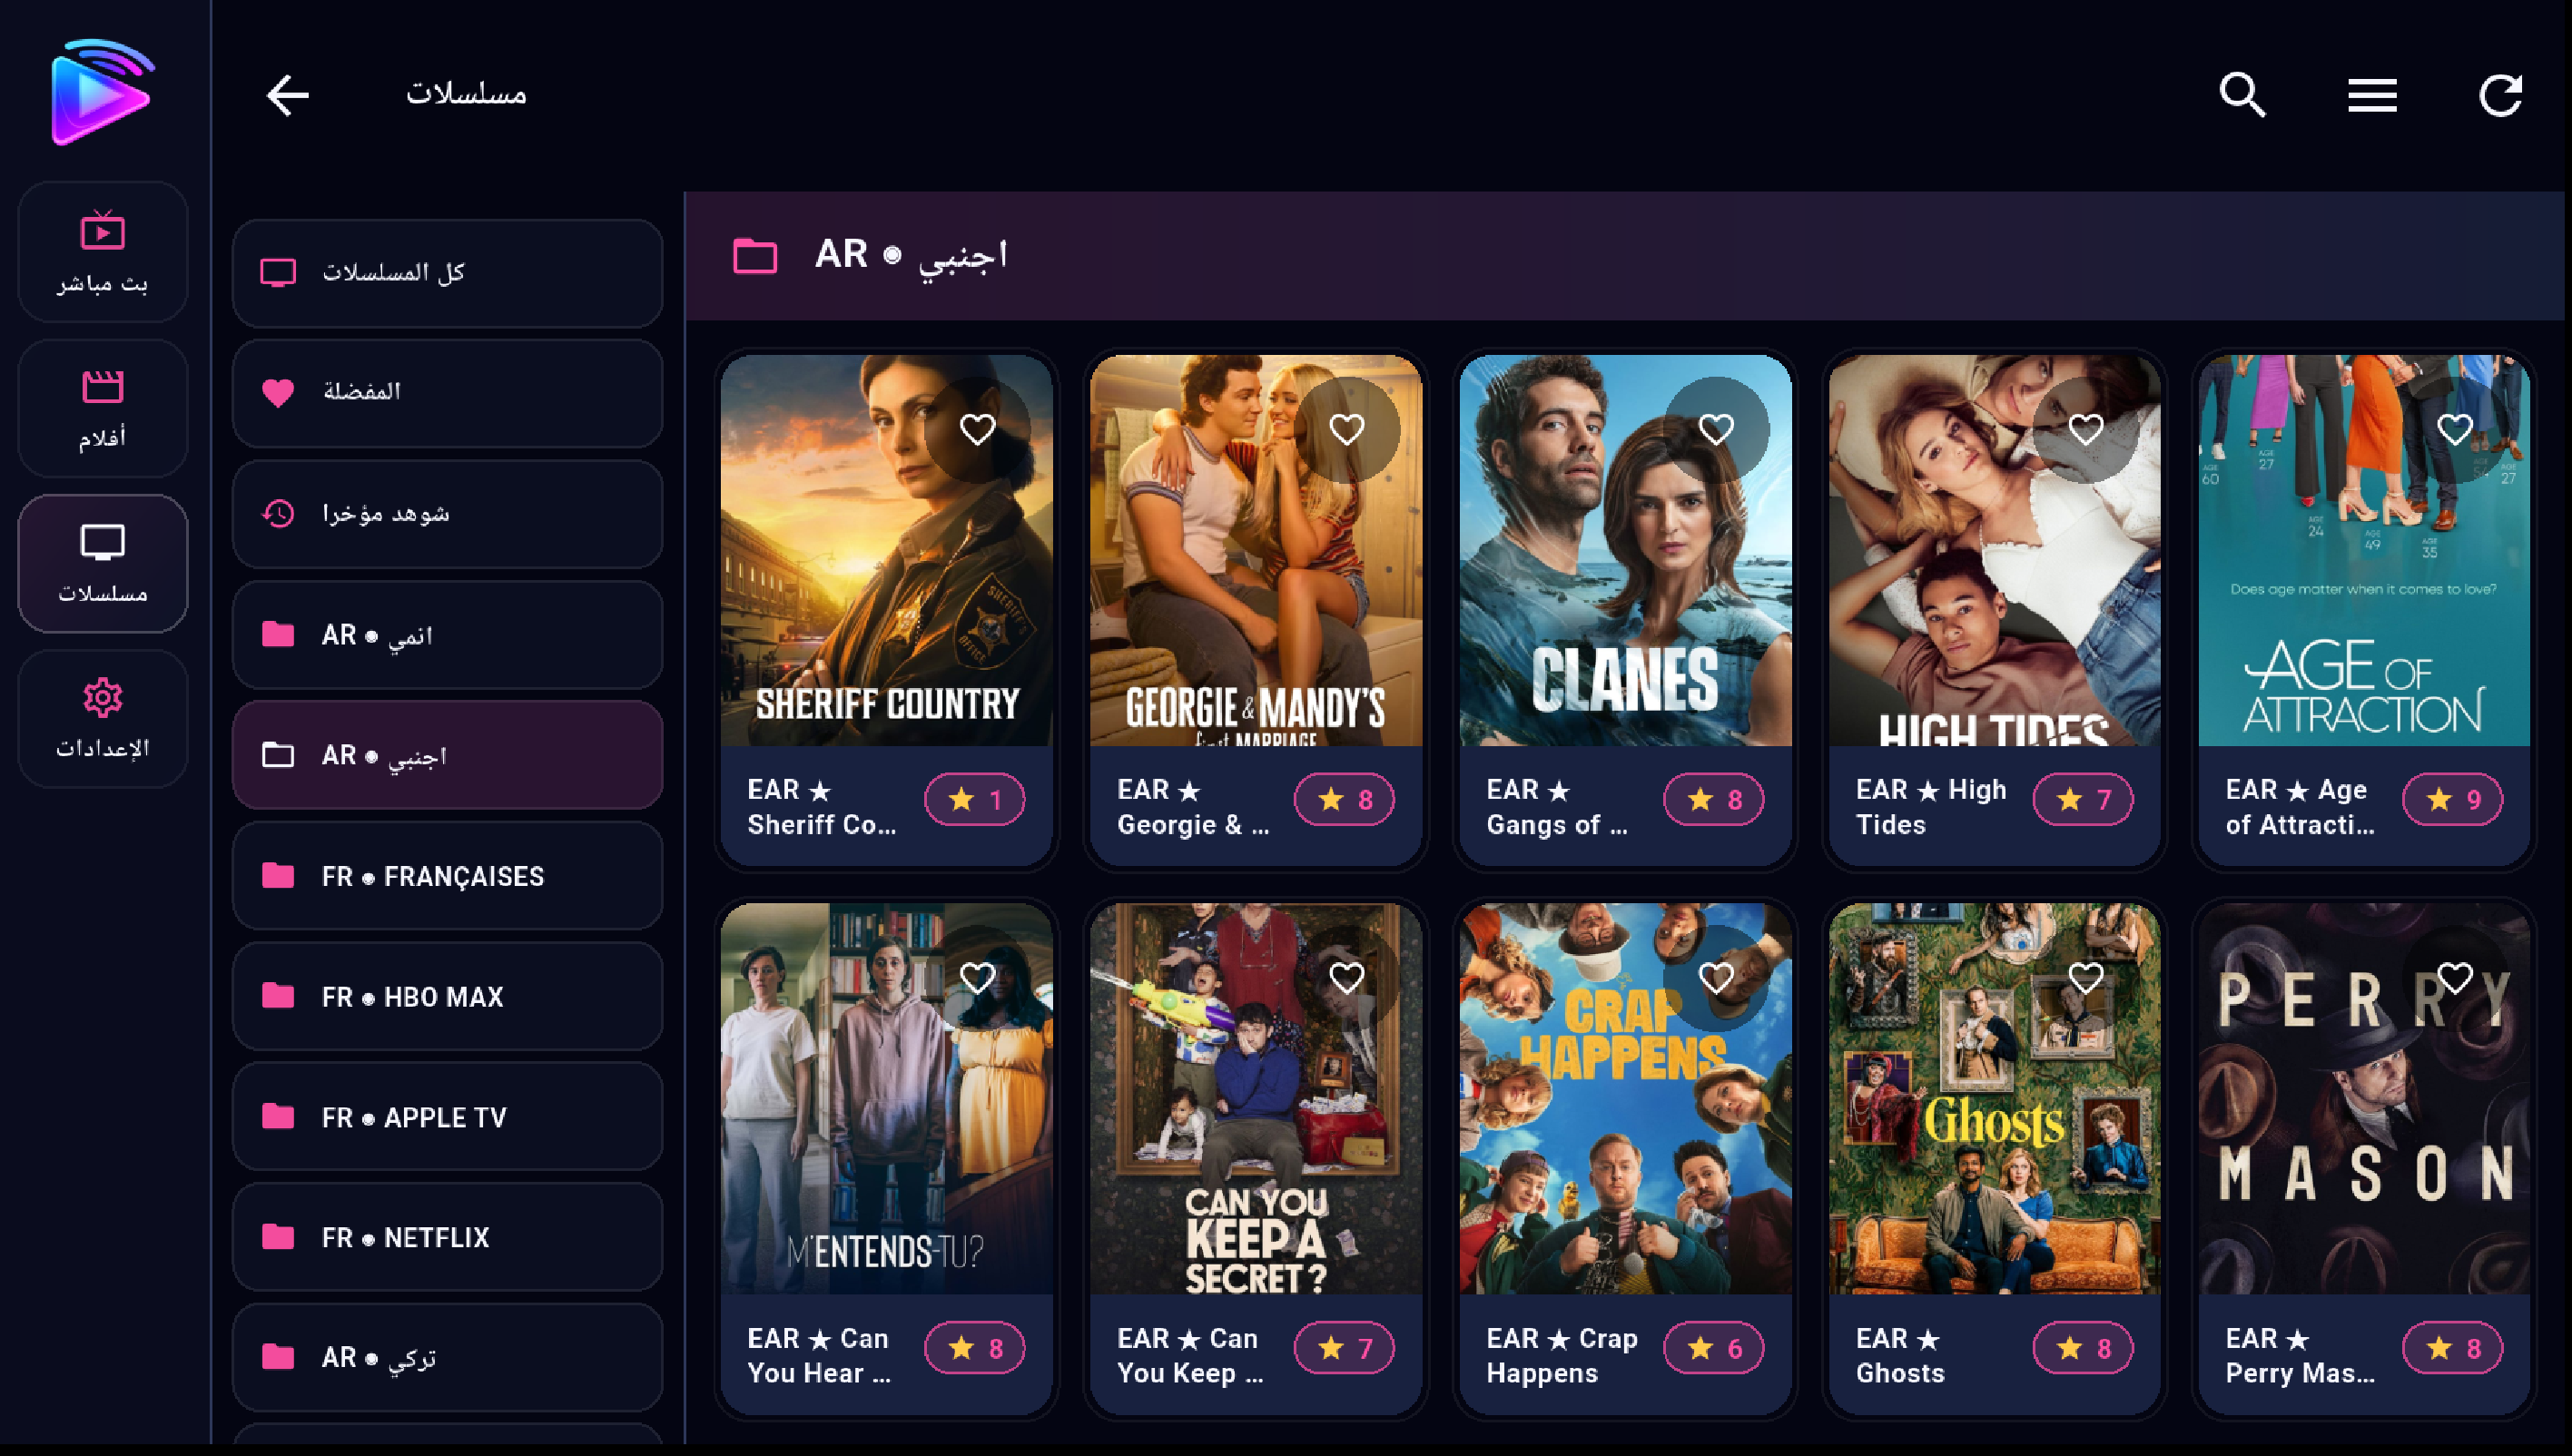This screenshot has width=2572, height=1456.
Task: Toggle favorite heart on Clanes poster
Action: pos(1716,429)
